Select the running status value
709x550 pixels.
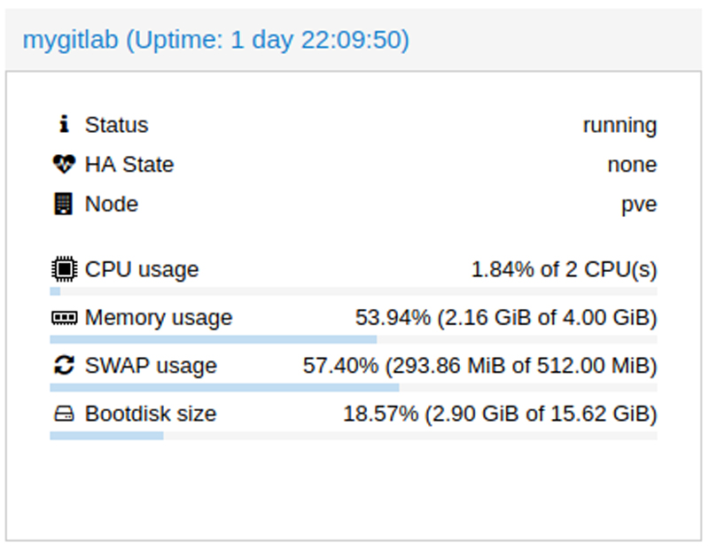click(620, 125)
